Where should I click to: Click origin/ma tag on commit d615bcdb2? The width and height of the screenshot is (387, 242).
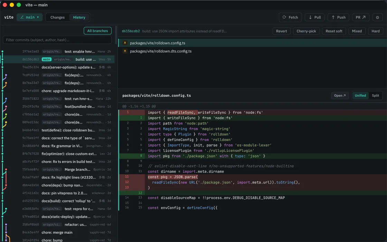tap(63, 59)
